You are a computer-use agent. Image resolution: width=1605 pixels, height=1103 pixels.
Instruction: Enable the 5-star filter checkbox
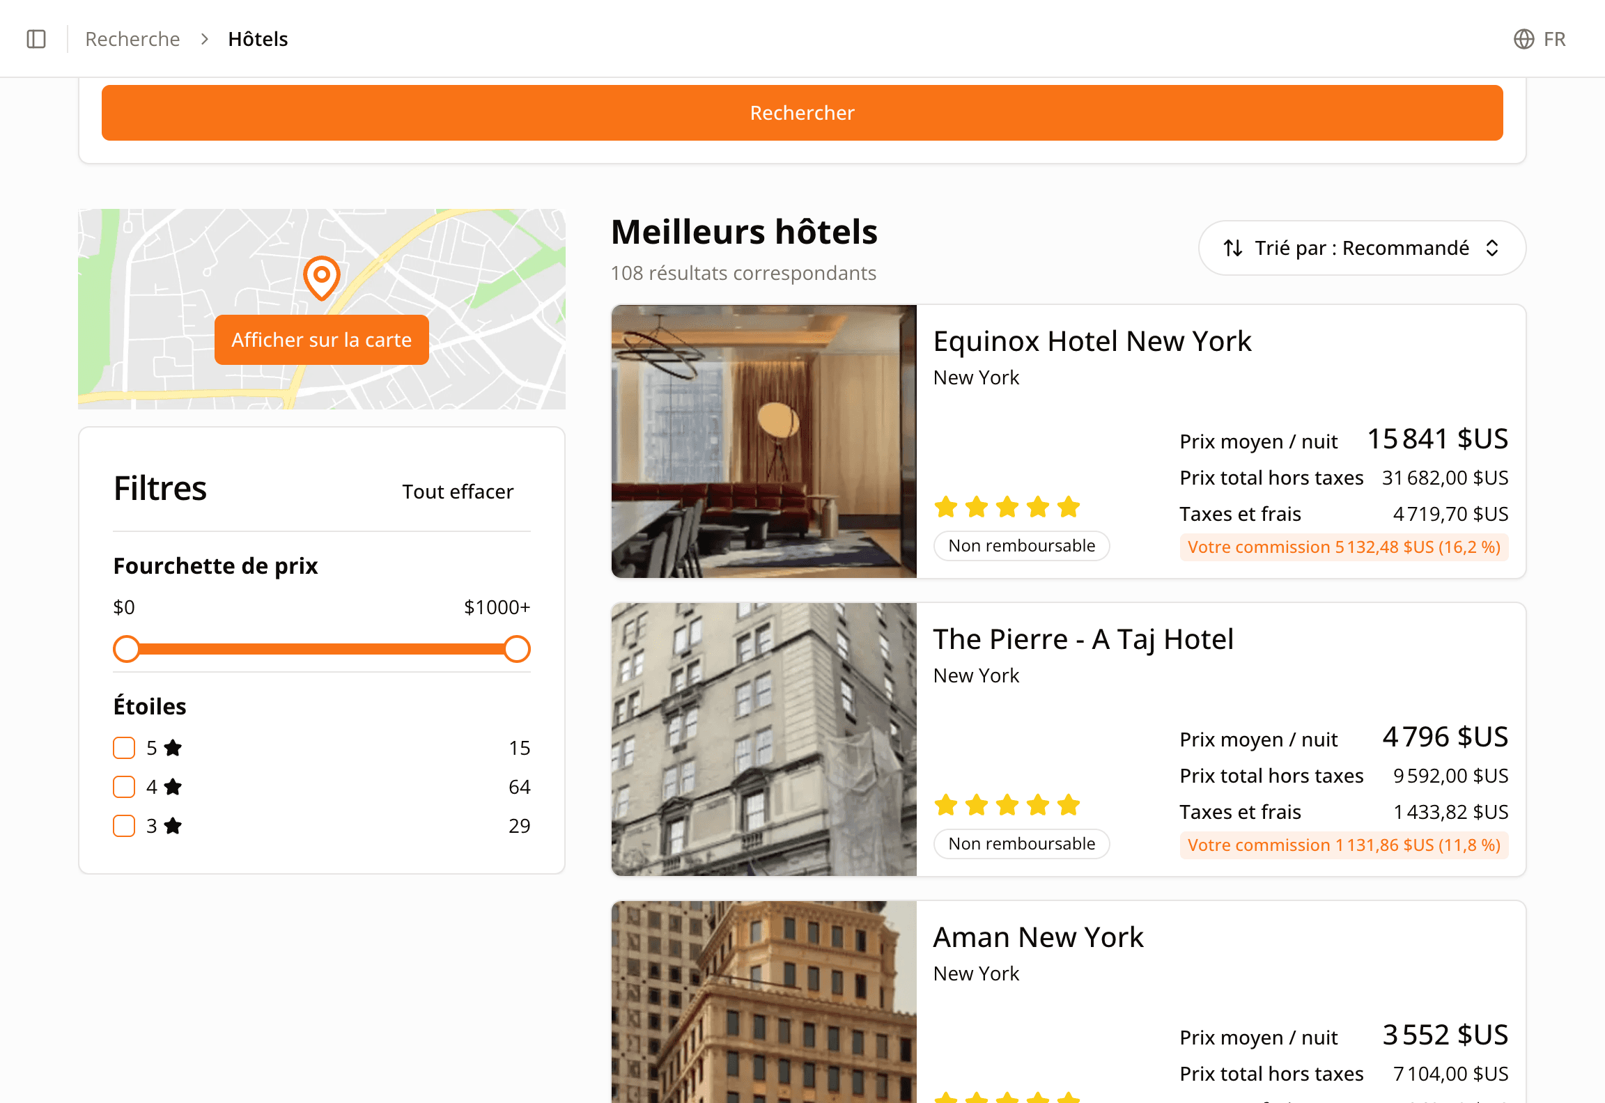[124, 748]
